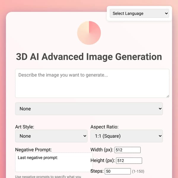Click the negative prompts help text
The height and width of the screenshot is (178, 178).
[48, 177]
